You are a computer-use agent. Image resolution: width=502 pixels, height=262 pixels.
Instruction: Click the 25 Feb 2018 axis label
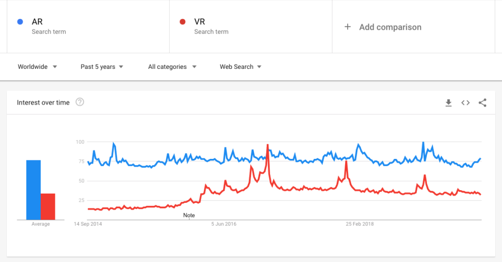[359, 224]
